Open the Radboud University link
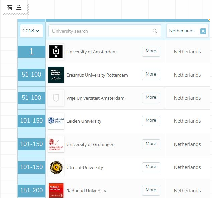This screenshot has width=212, height=198. coord(86,191)
